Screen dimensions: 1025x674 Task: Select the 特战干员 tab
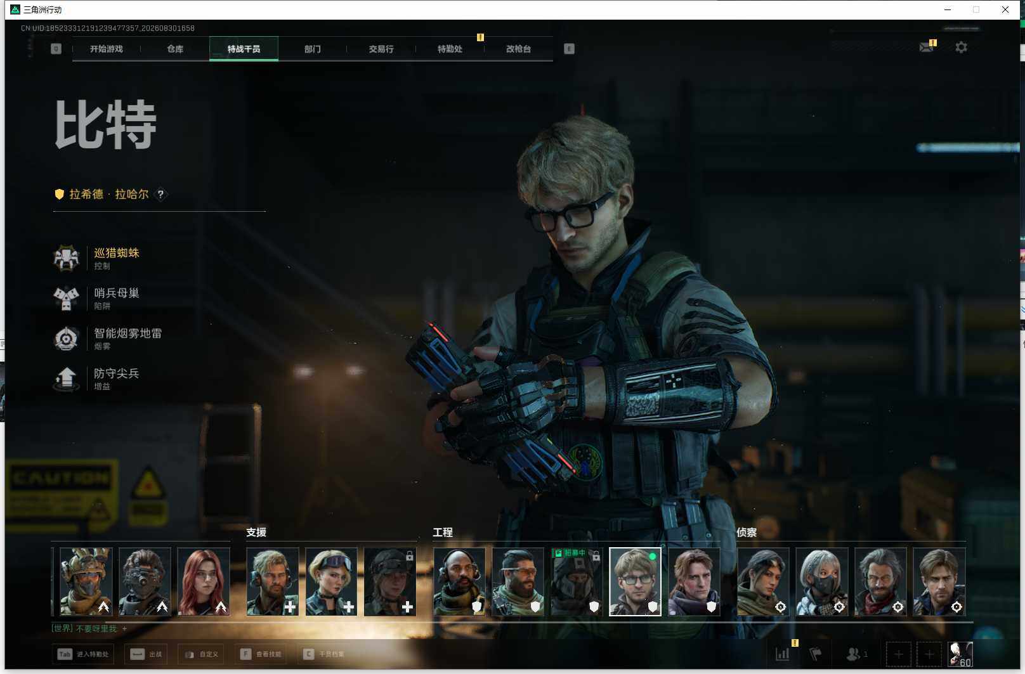(x=244, y=49)
